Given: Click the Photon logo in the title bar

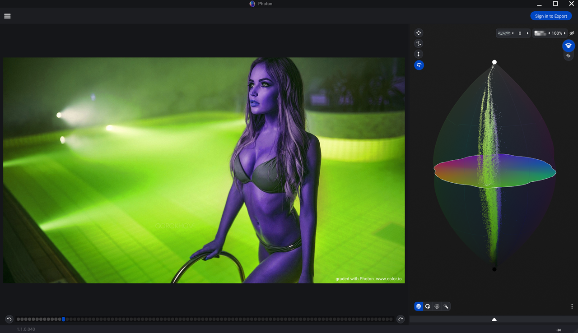Looking at the screenshot, I should pos(252,4).
